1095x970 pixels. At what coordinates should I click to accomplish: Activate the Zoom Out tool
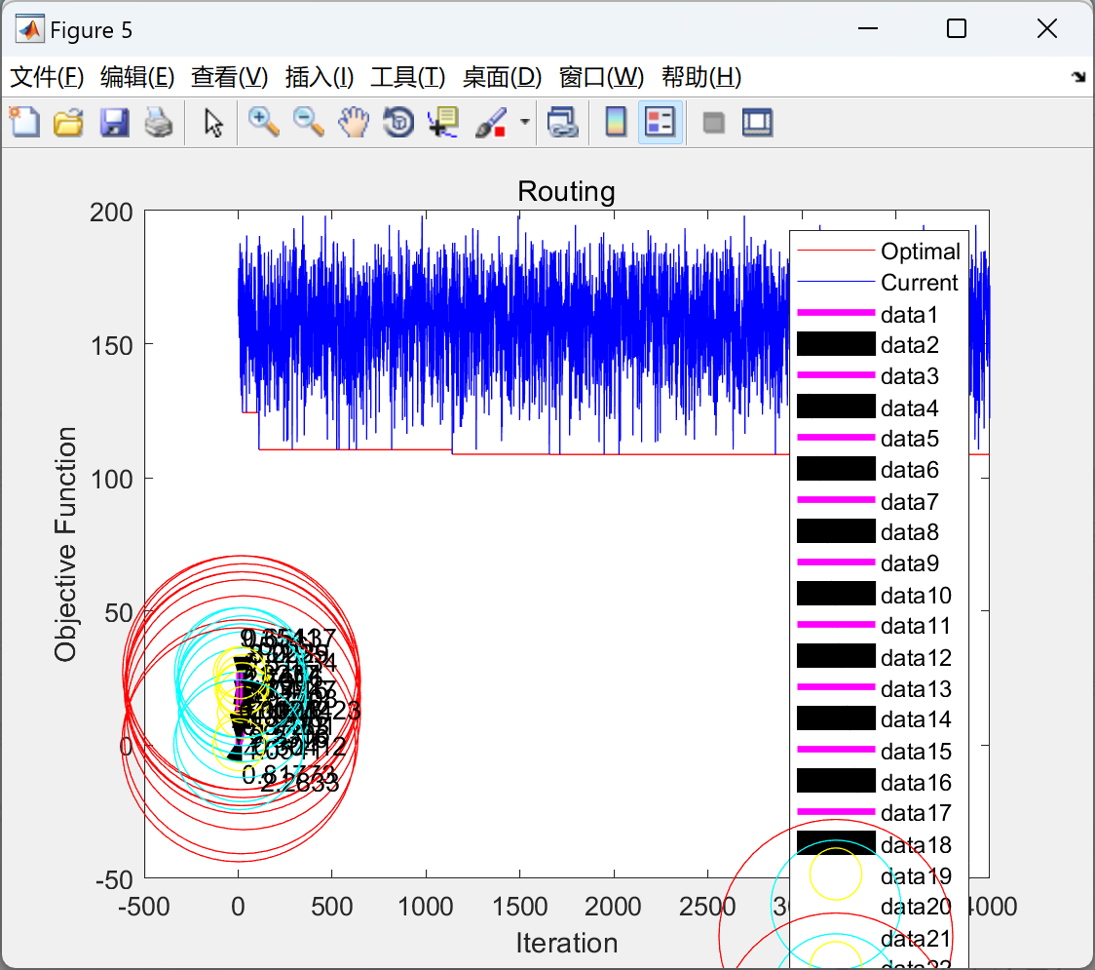click(309, 122)
